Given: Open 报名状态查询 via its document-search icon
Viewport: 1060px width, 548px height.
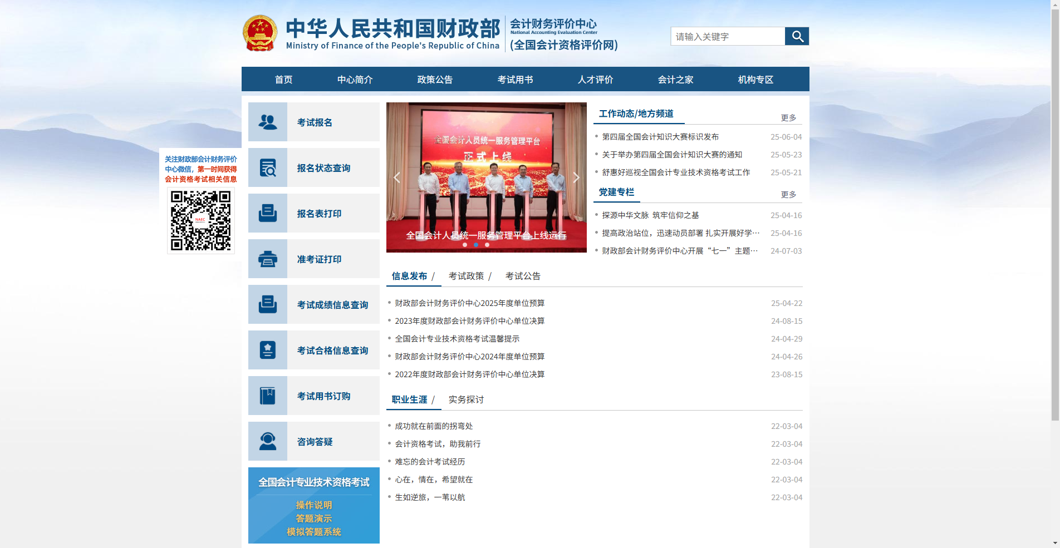Looking at the screenshot, I should [268, 167].
